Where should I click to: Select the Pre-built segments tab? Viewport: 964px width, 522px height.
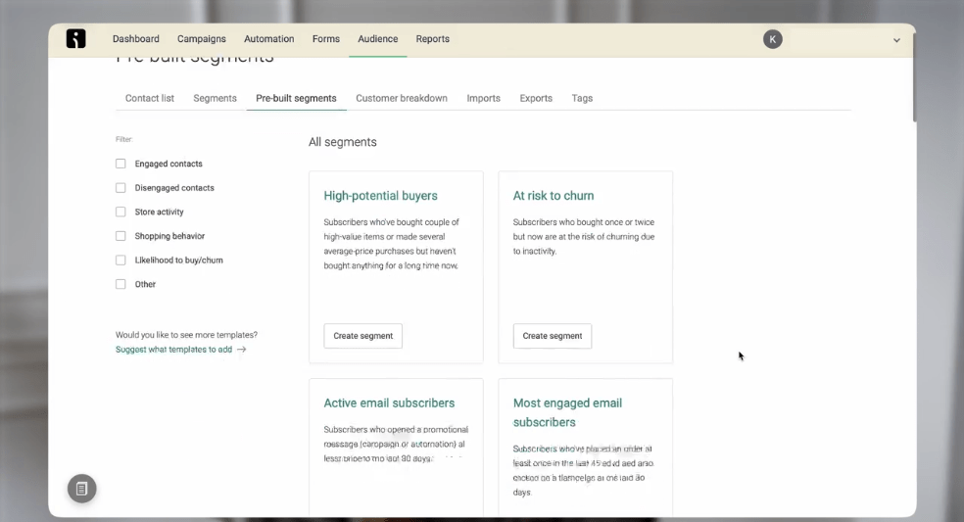click(296, 98)
